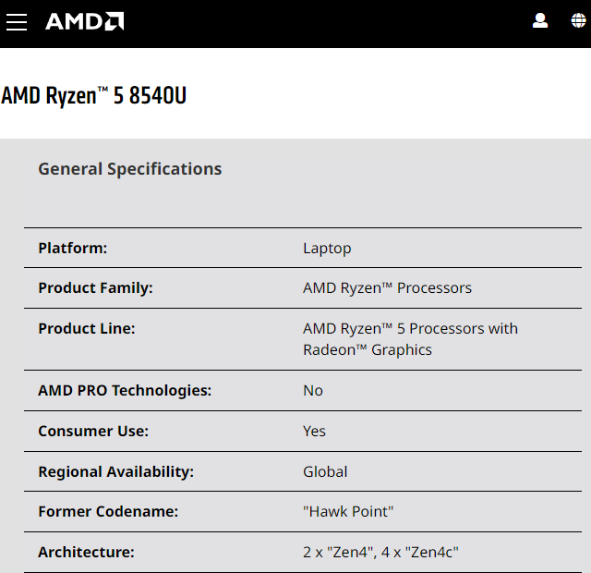
Task: Click the Former Codename label
Action: (x=108, y=512)
